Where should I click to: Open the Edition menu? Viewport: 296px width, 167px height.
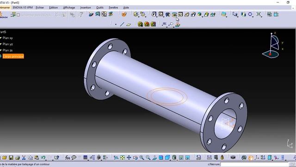[54, 7]
